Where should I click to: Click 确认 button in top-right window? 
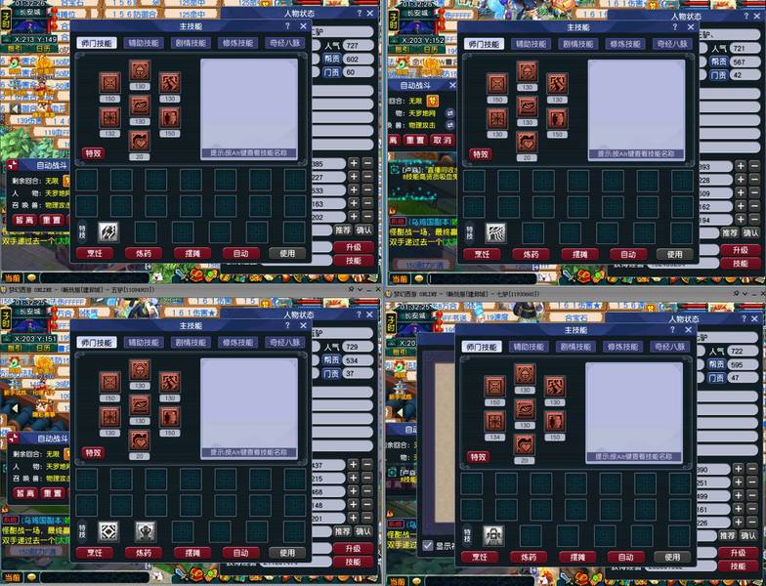click(750, 232)
